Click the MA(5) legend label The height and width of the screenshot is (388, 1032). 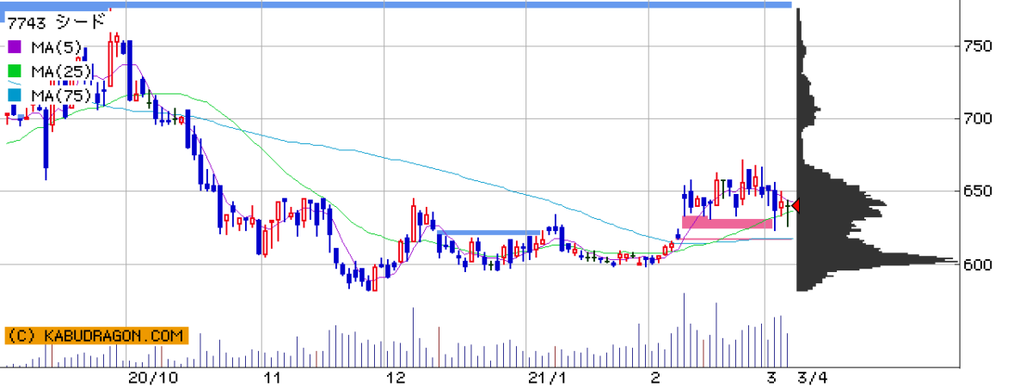pyautogui.click(x=56, y=46)
